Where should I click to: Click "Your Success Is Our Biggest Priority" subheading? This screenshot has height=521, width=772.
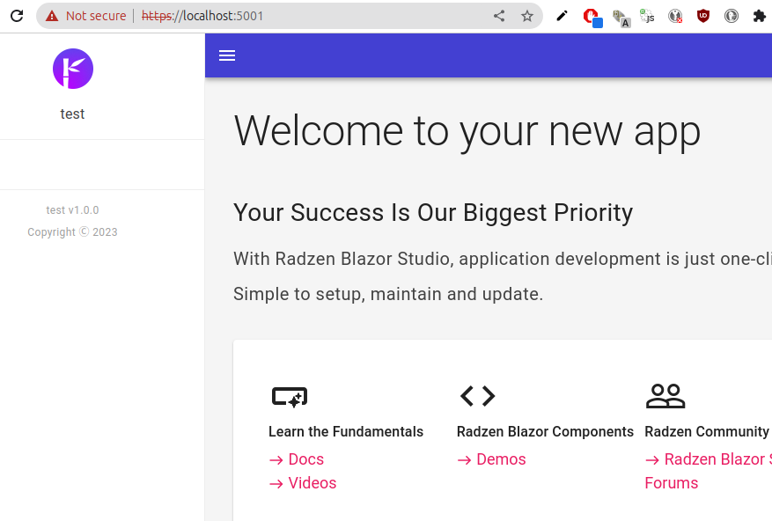[433, 213]
